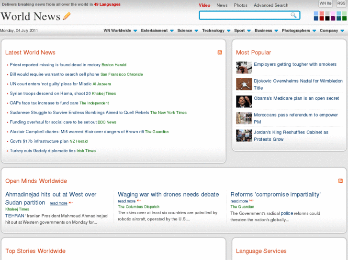Open 'Employers getting tougher with smokers' headline
348x260 pixels.
[295, 64]
